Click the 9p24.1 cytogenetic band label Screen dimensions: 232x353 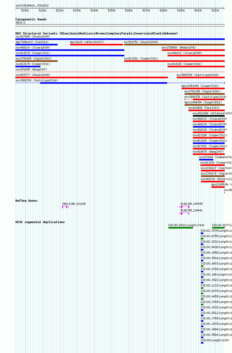[20, 23]
